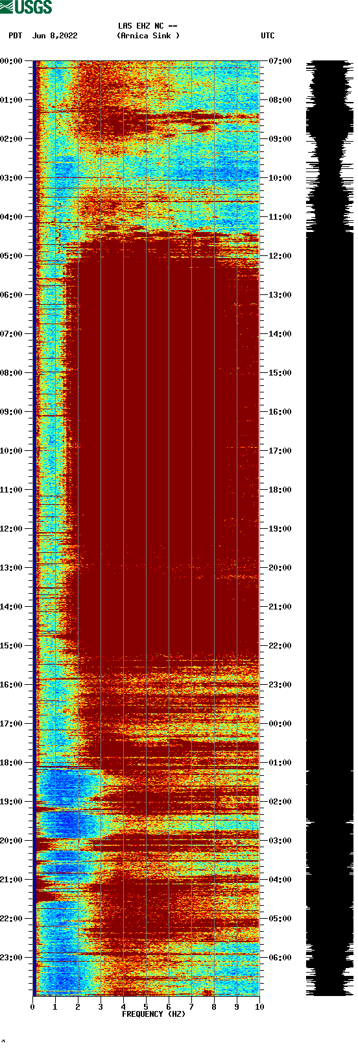Click the '16:00' UTC time label
The height and width of the screenshot is (1048, 358).
(x=280, y=412)
